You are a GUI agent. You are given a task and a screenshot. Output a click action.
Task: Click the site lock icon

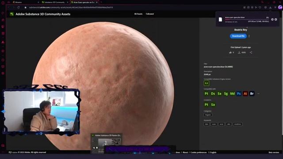click(26, 8)
